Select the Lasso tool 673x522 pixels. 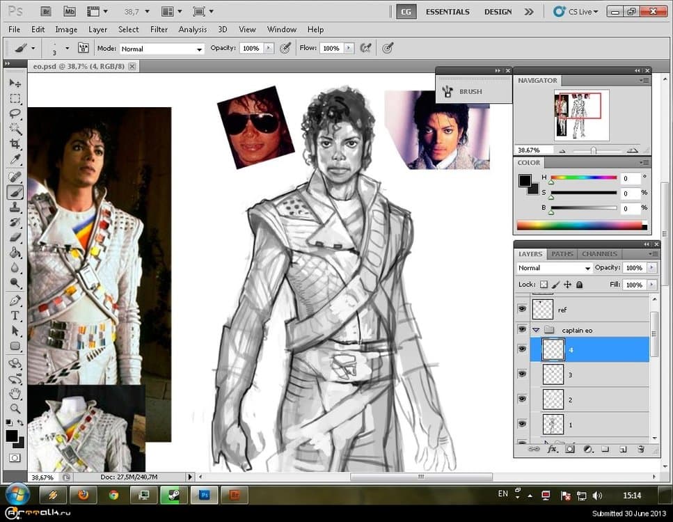point(15,113)
